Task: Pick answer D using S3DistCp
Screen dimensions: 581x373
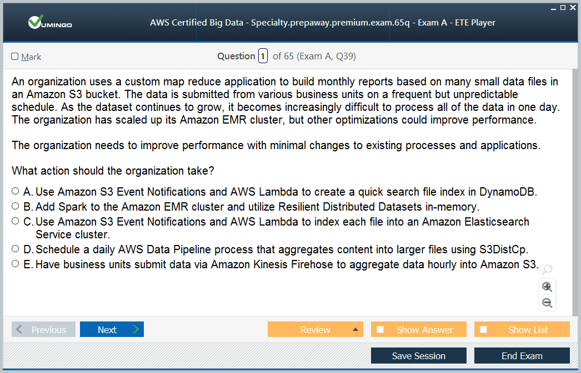Action: pyautogui.click(x=16, y=249)
